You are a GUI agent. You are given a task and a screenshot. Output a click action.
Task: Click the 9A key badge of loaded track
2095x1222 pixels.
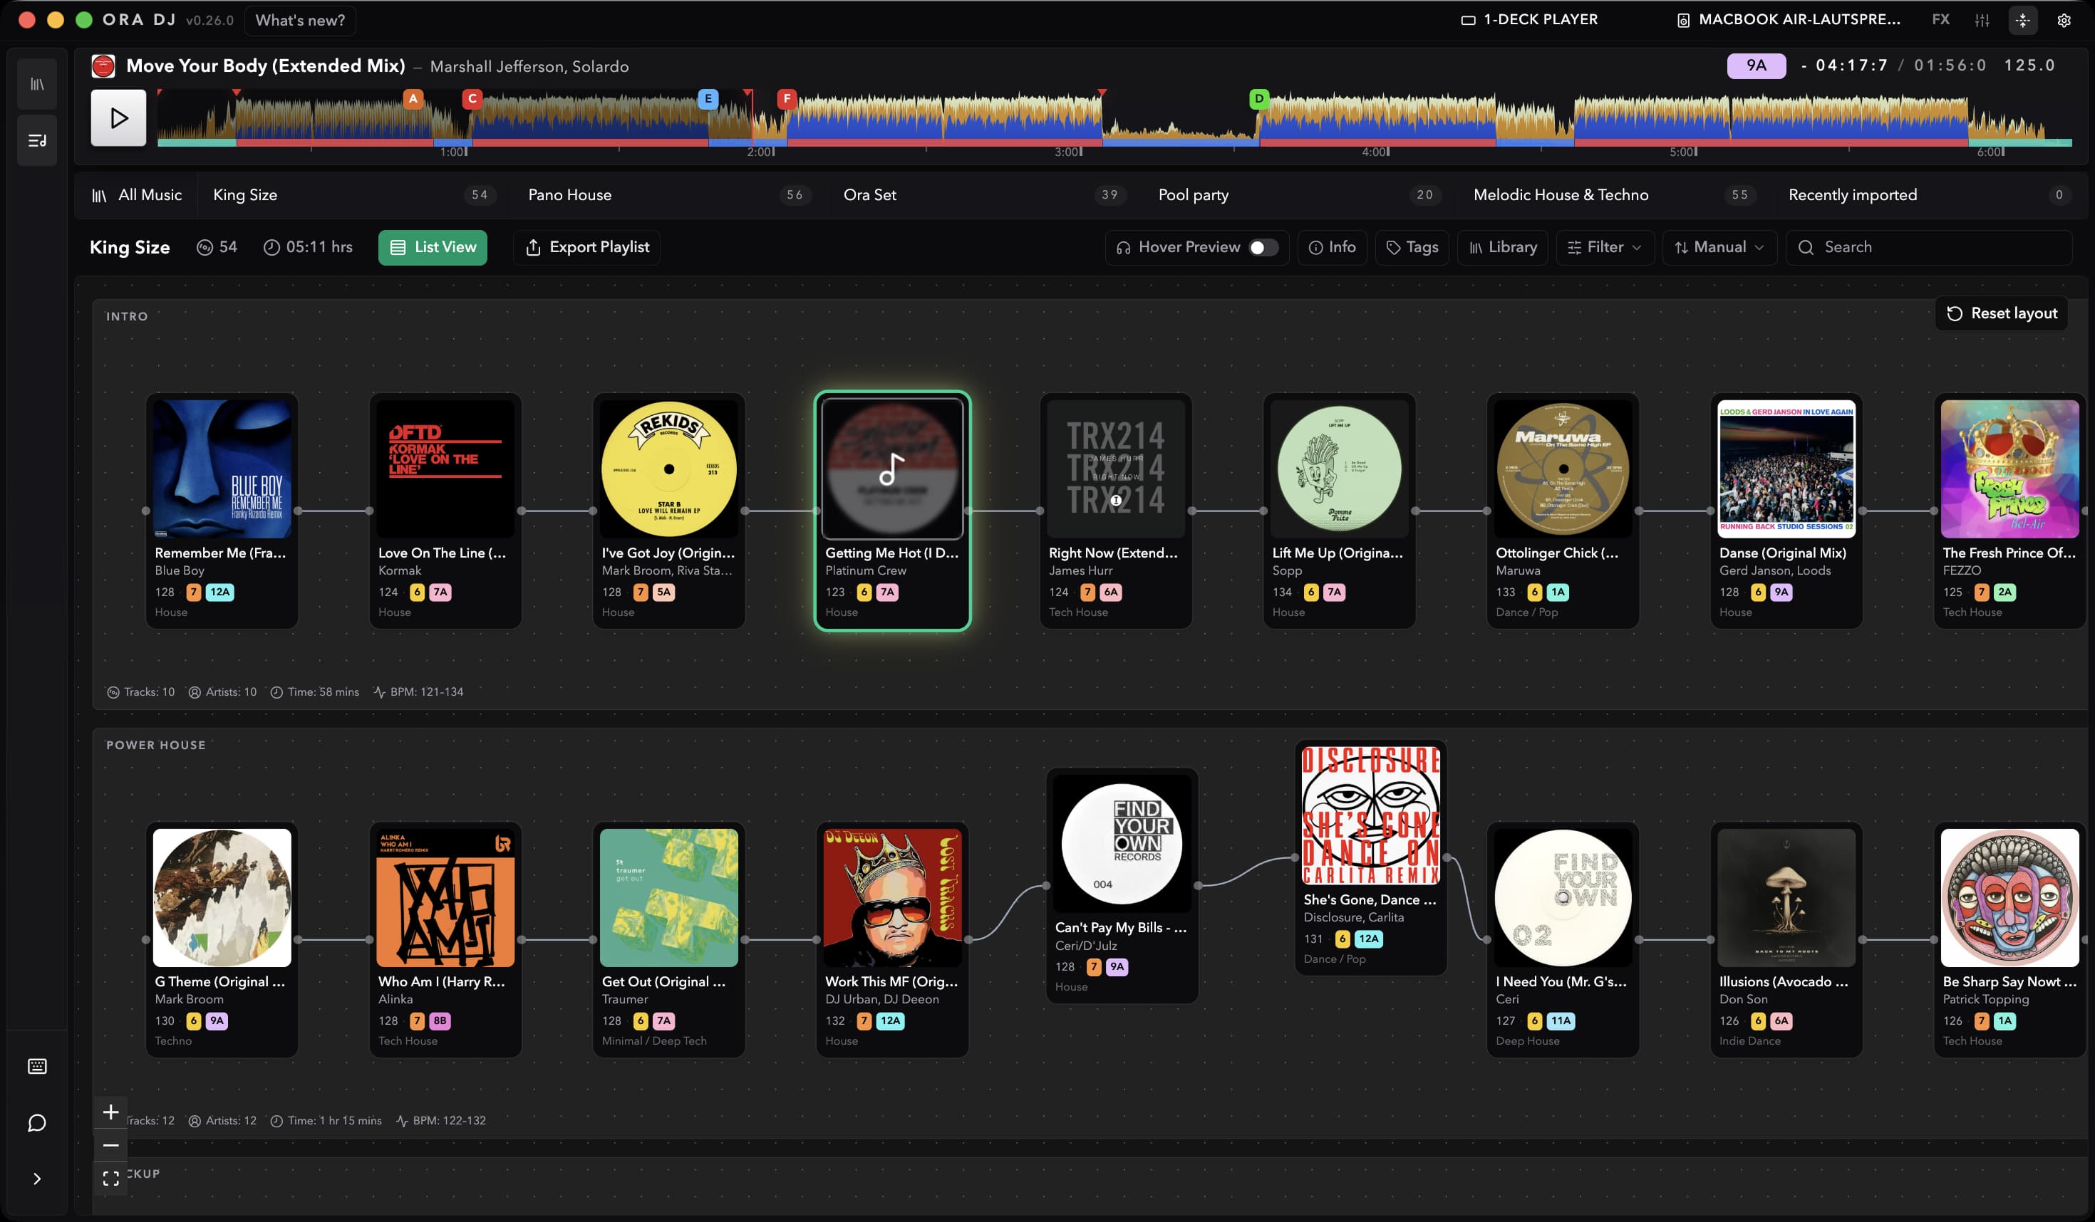pyautogui.click(x=1756, y=66)
